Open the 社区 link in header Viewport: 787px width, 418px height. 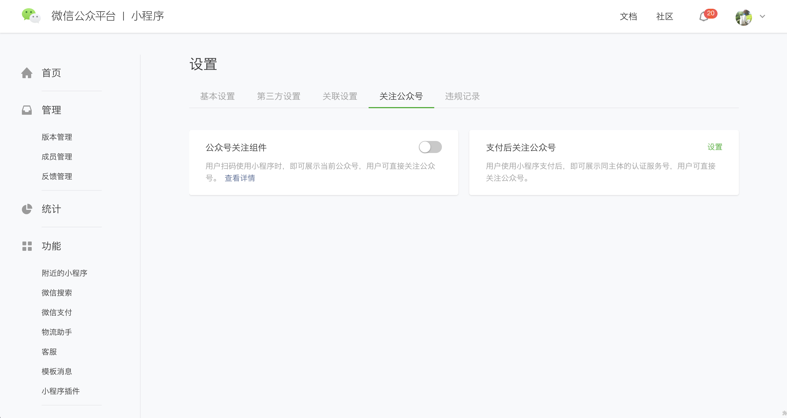pos(664,16)
